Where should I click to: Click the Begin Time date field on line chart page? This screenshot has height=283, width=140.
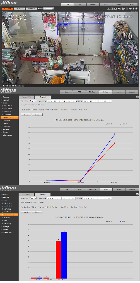pyautogui.click(x=54, y=101)
